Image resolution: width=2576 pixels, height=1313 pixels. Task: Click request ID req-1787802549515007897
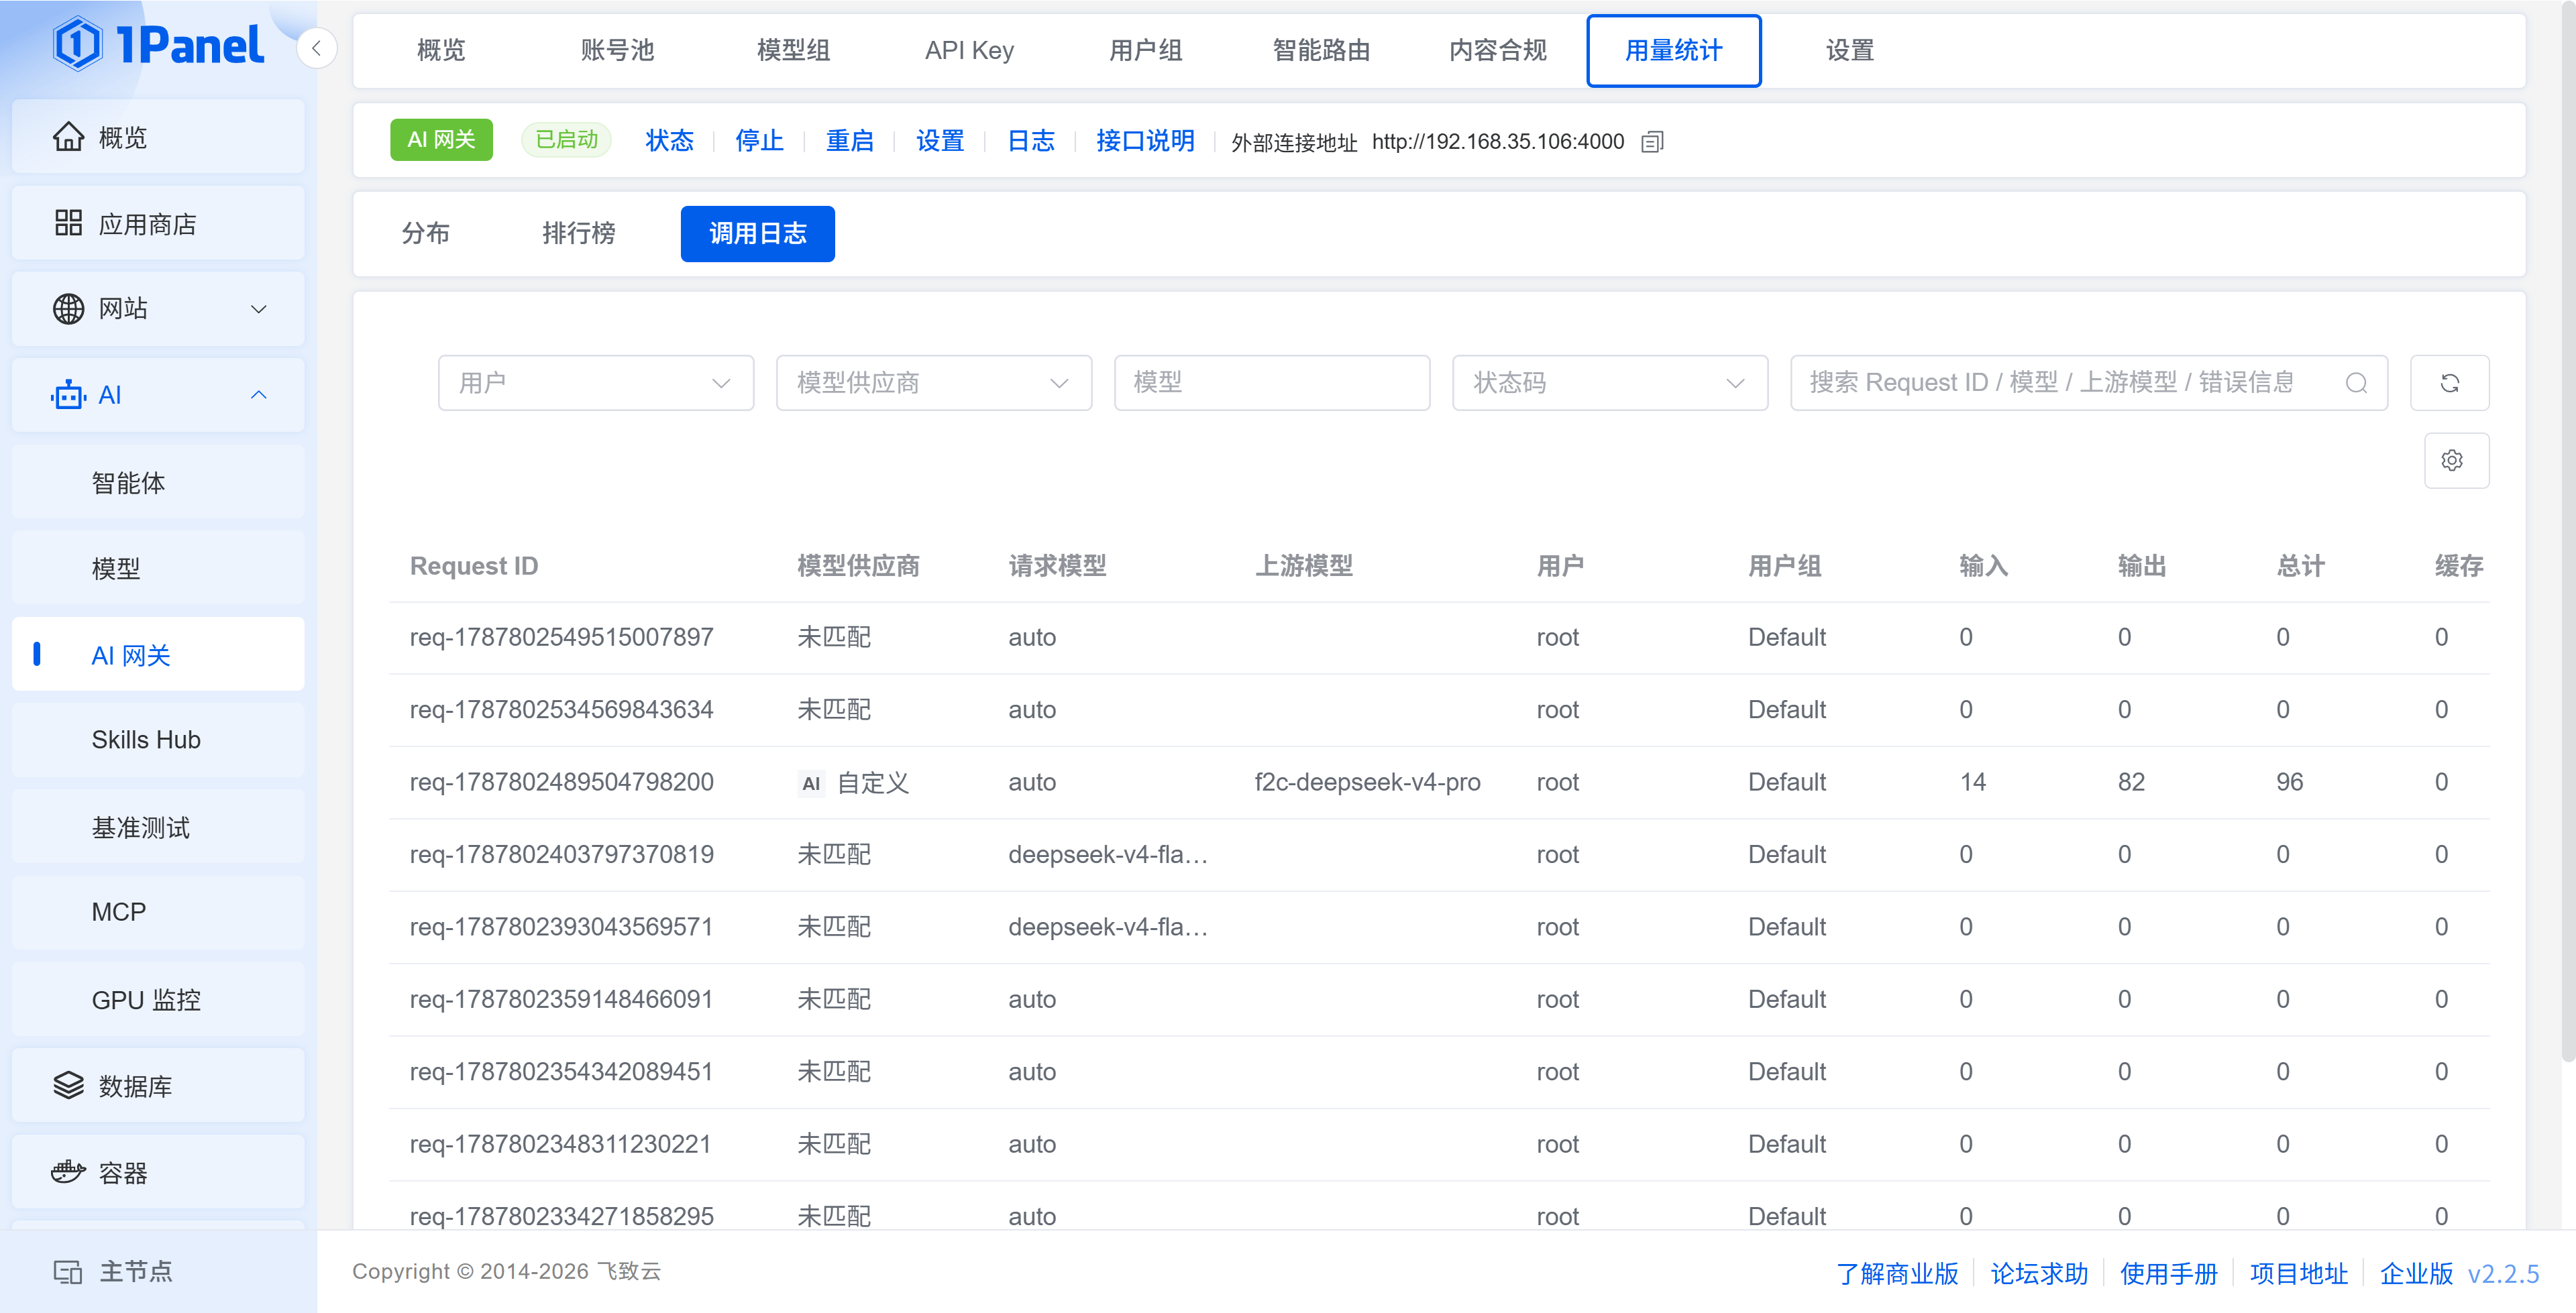[x=561, y=637]
